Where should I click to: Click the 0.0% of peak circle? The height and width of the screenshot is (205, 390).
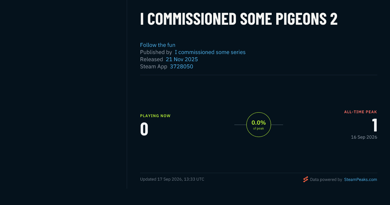259,125
